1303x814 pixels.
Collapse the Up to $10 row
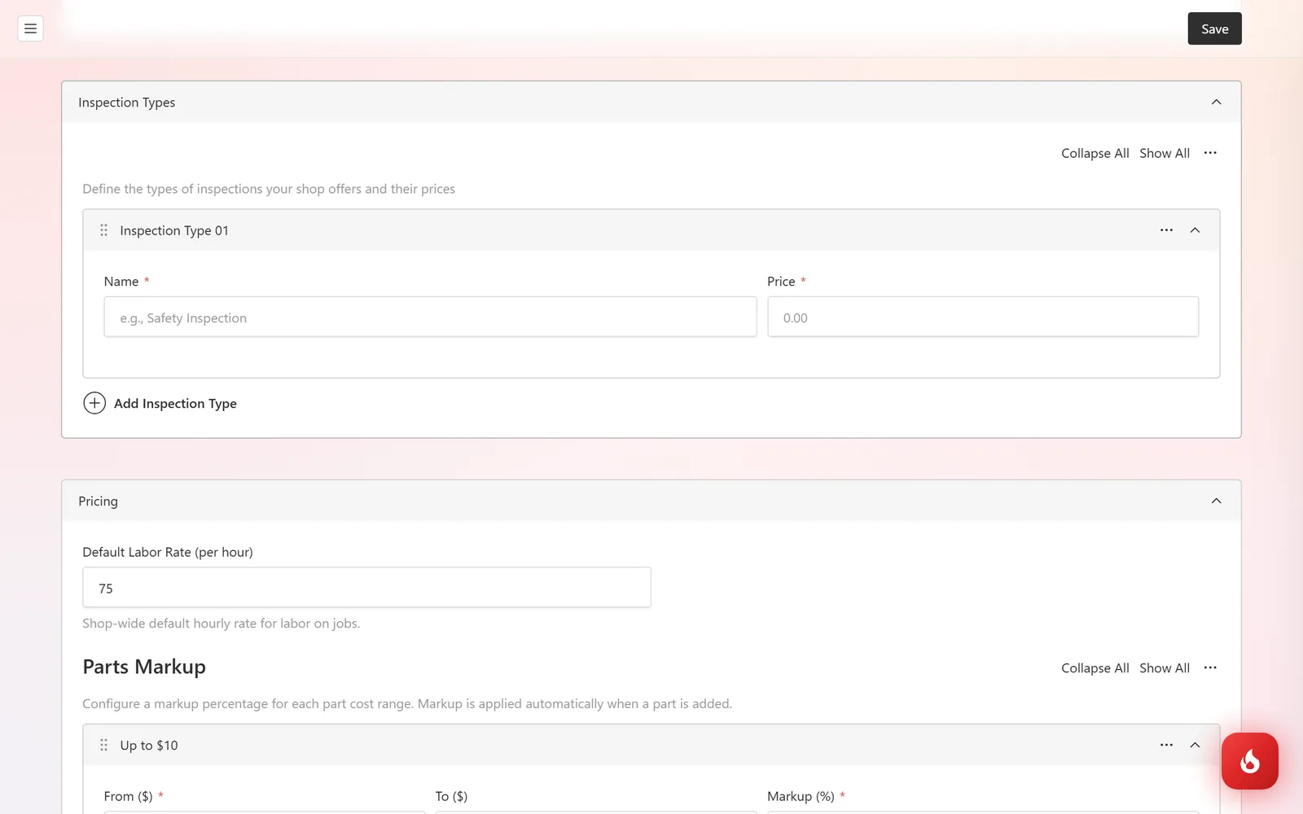1195,745
